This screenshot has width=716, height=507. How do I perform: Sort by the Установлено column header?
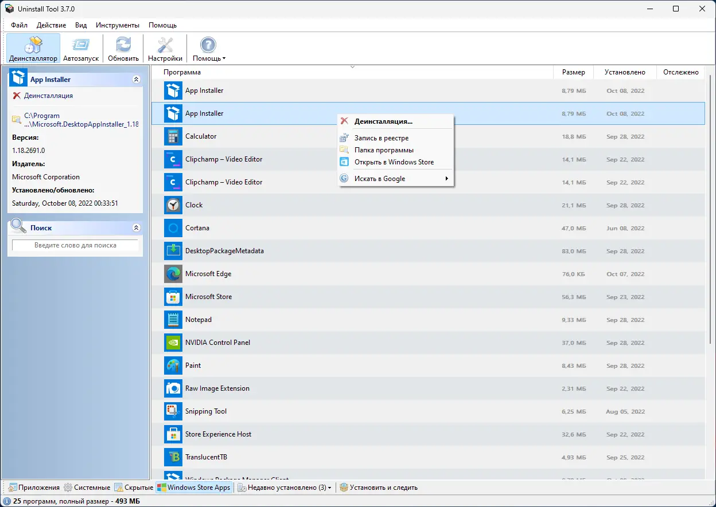[625, 72]
